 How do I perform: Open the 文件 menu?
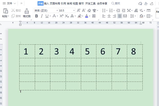9,3
